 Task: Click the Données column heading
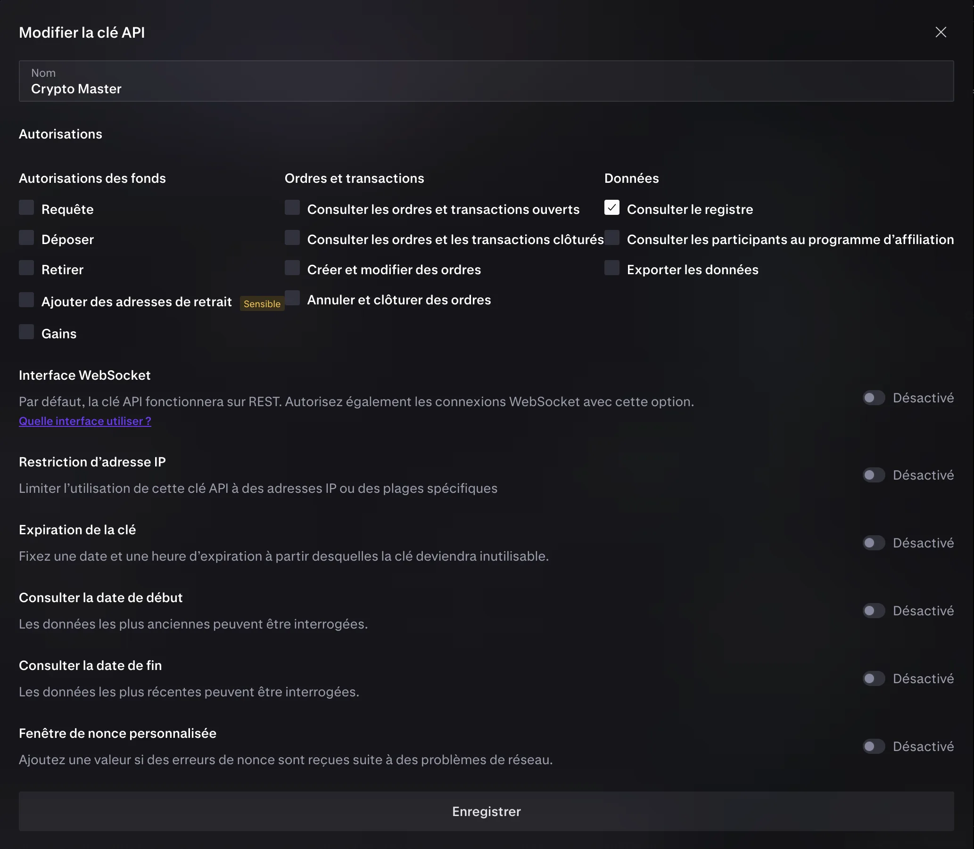point(631,178)
